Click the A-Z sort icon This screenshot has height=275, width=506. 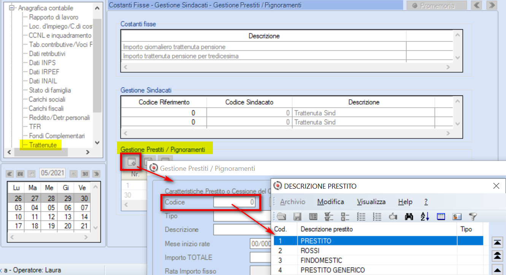click(425, 217)
